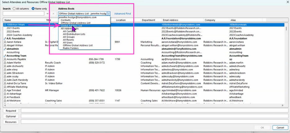Click the person icon beside adm elevy
This screenshot has width=290, height=133.
(x=5, y=69)
